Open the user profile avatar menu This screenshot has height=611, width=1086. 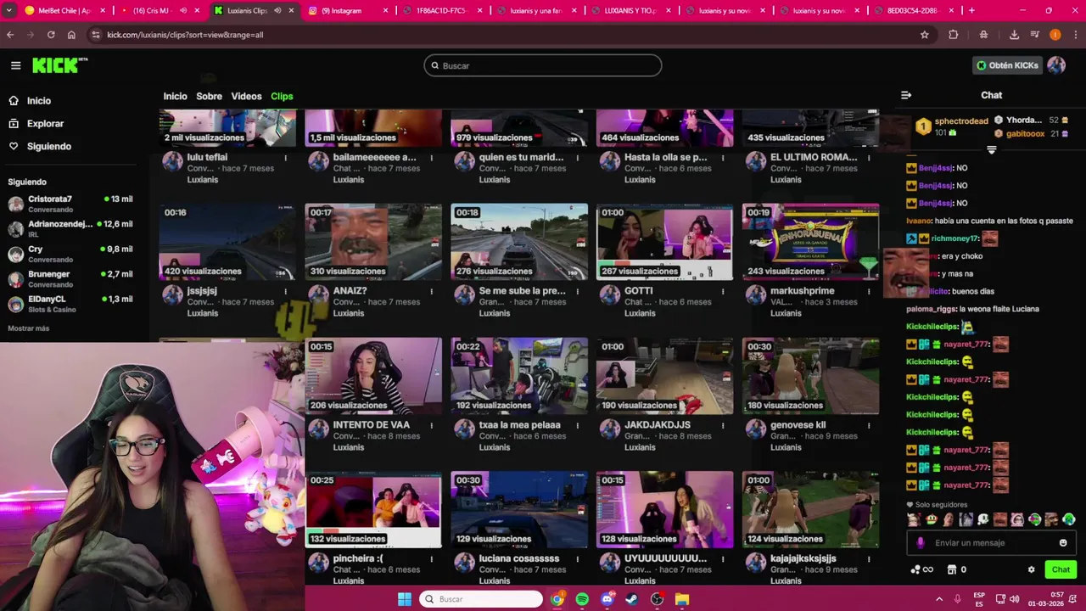point(1056,65)
